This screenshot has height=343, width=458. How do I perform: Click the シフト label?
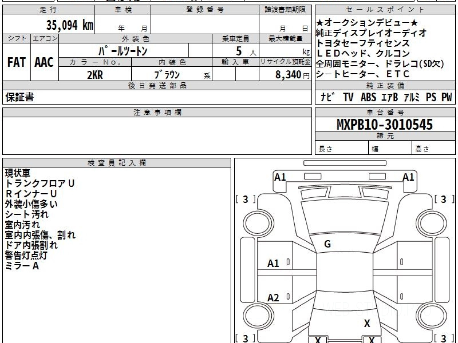pyautogui.click(x=16, y=38)
